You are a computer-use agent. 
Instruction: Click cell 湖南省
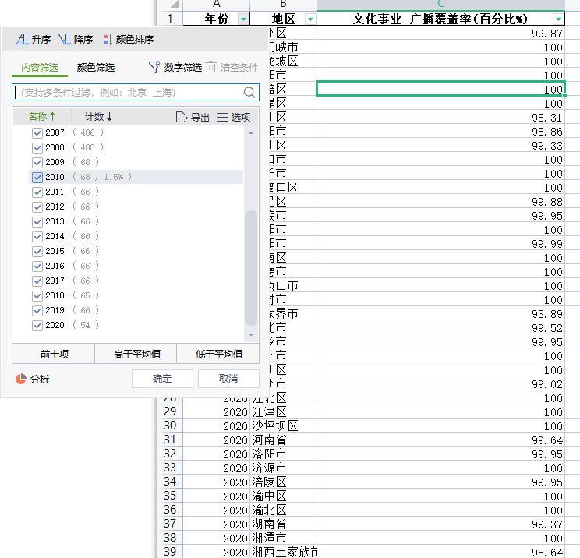click(283, 524)
